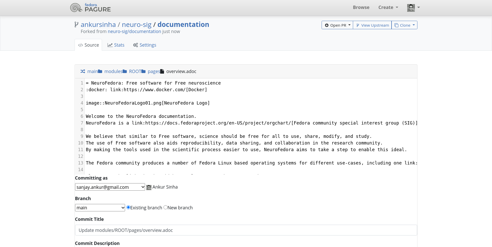Go to the ankursinha user link

pos(98,25)
